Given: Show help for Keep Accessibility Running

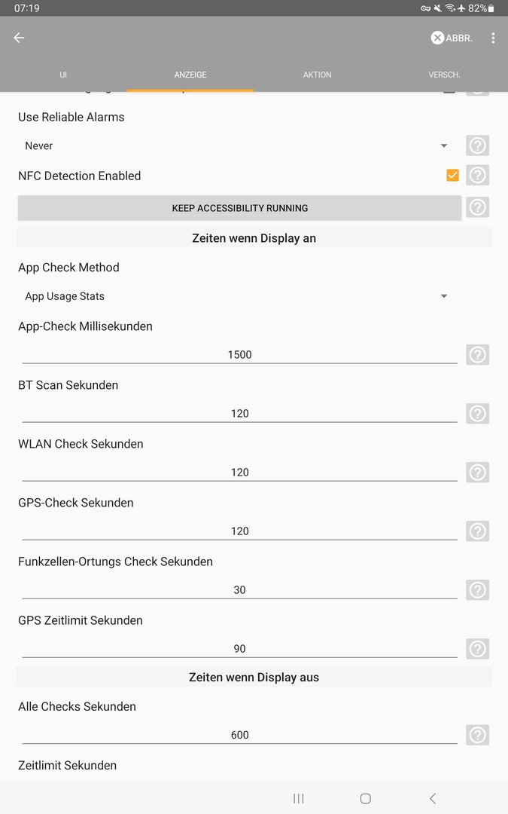Looking at the screenshot, I should (x=477, y=207).
